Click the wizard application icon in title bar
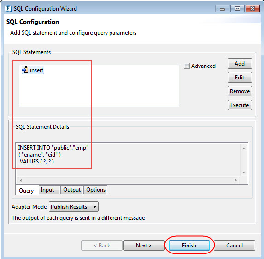The image size is (264, 259). pos(8,8)
